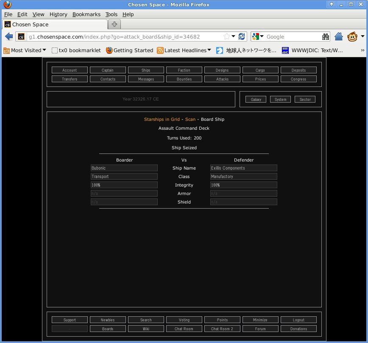The width and height of the screenshot is (368, 343).
Task: Open the Google search engine selector dropdown
Action: click(258, 37)
